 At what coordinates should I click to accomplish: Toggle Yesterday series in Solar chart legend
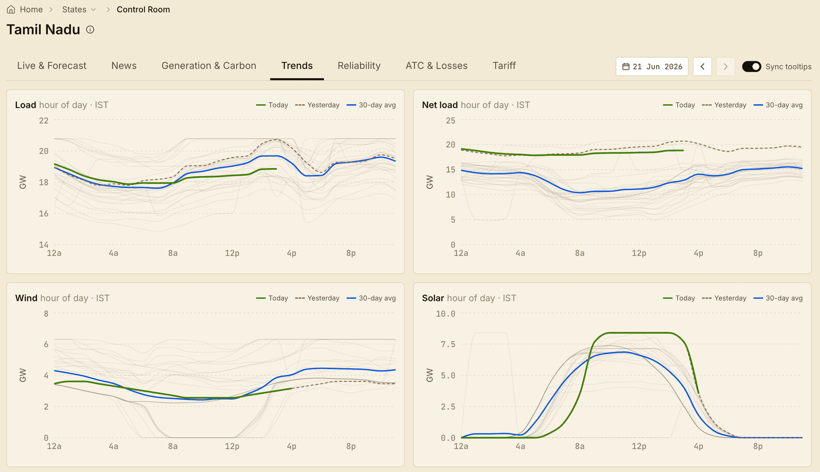724,298
